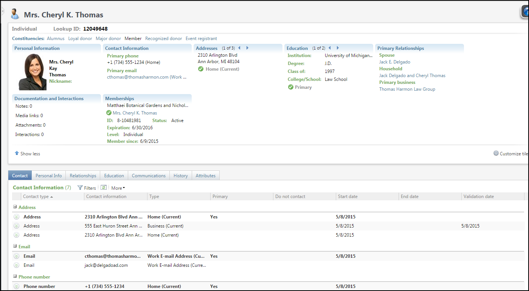Collapse the Phone number group
Viewport: 529px width, 291px height.
(x=15, y=277)
